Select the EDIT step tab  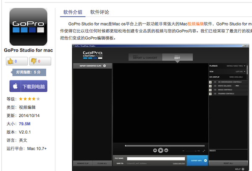177,57
